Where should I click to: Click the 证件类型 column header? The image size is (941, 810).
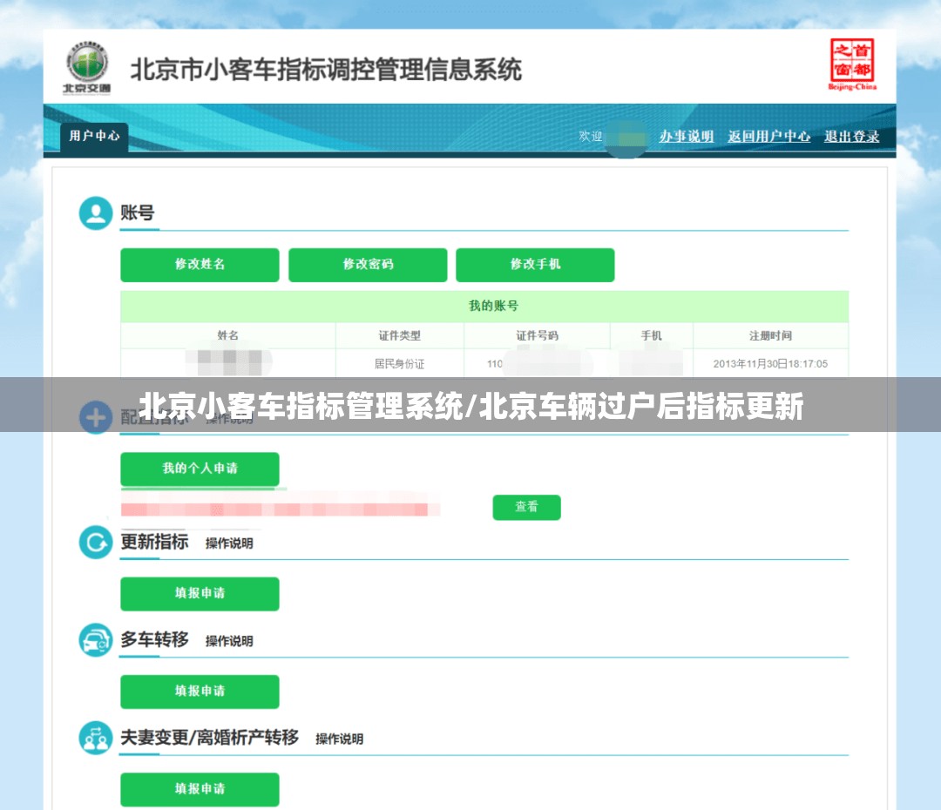[400, 335]
